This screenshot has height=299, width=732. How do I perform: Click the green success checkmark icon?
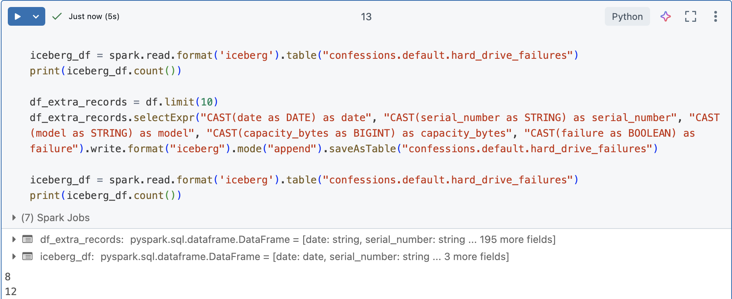(57, 16)
